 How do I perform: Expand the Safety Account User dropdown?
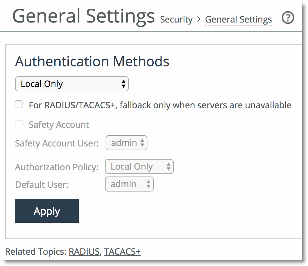click(x=127, y=143)
